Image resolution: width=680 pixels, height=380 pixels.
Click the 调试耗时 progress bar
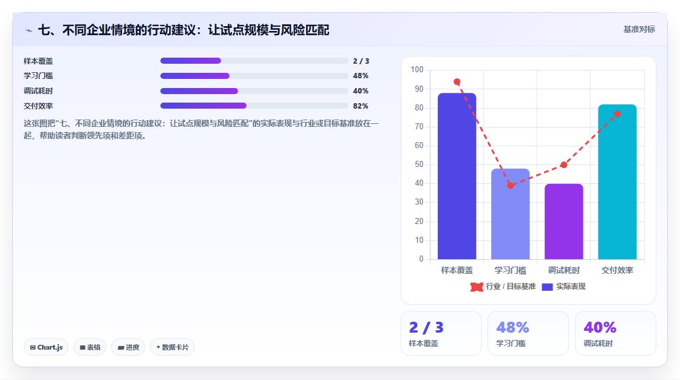pyautogui.click(x=254, y=91)
